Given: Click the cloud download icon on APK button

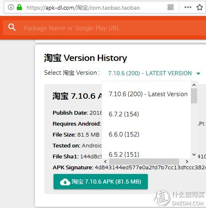Looking at the screenshot, I should 65,182.
